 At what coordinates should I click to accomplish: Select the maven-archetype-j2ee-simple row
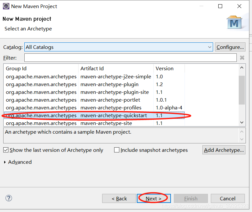(x=94, y=77)
